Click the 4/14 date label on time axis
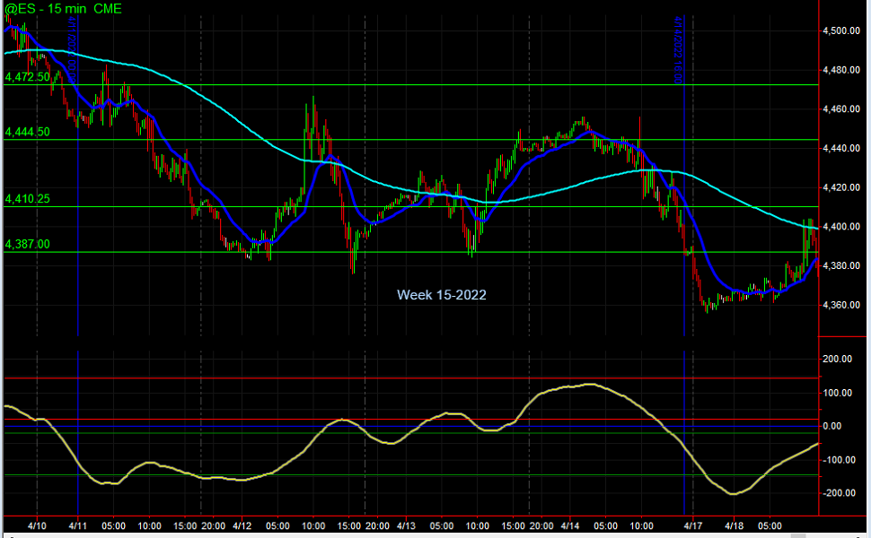 pyautogui.click(x=570, y=525)
